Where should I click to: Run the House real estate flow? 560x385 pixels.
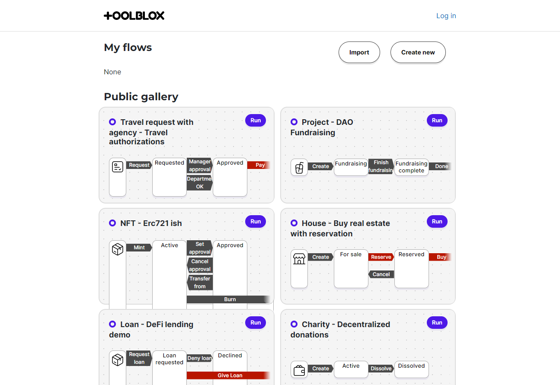(x=437, y=222)
